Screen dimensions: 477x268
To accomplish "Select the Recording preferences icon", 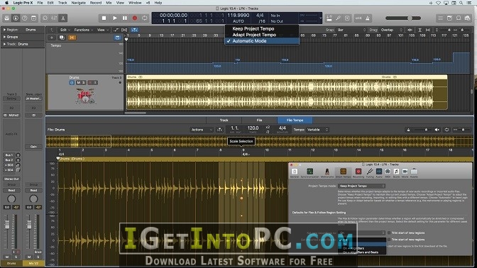I will (x=358, y=172).
